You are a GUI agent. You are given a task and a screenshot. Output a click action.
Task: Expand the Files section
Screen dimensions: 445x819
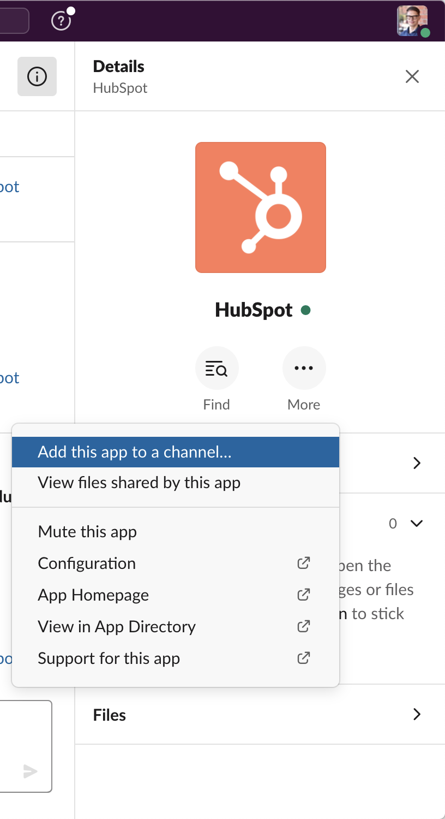(417, 714)
